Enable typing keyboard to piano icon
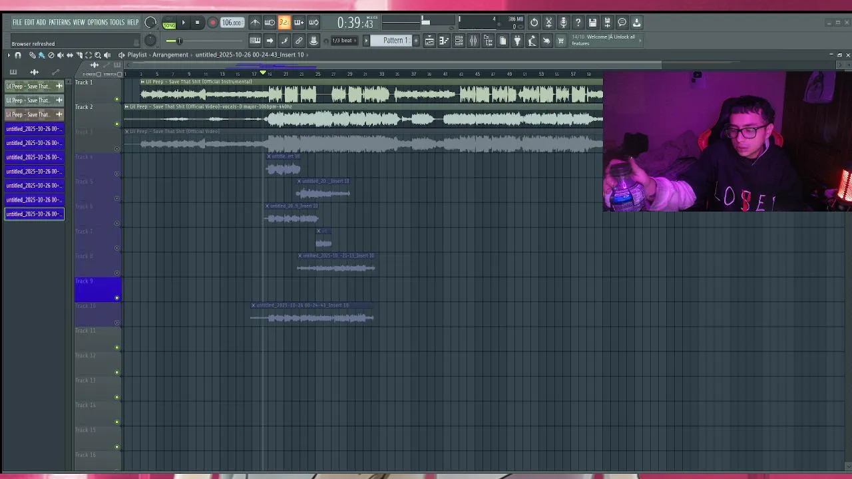 (255, 41)
